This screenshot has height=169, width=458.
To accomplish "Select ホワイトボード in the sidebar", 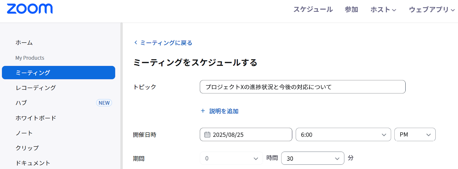I will tap(36, 118).
